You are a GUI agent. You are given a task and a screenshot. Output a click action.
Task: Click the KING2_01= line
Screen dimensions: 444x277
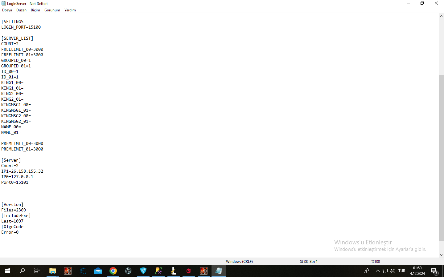(x=12, y=99)
